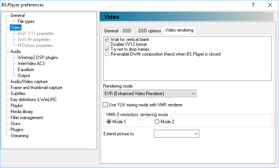Open WinAmp2 DSP plugins settings
Image resolution: width=279 pixels, height=168 pixels.
point(38,58)
